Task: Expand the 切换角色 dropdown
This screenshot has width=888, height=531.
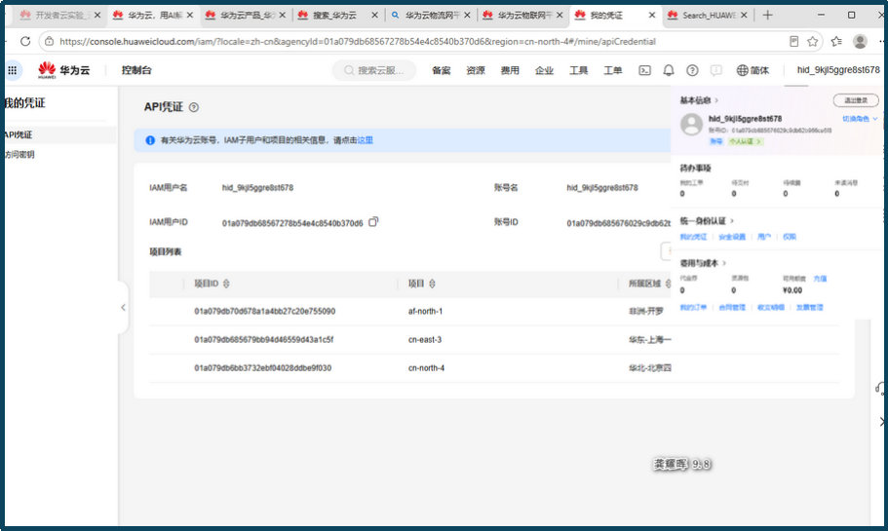Action: pyautogui.click(x=860, y=119)
